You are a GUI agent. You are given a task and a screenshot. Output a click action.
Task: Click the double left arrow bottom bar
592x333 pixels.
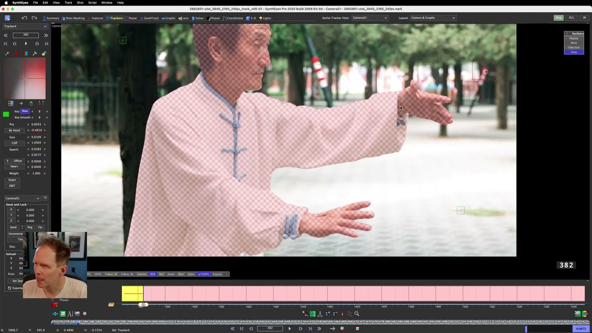(232, 328)
